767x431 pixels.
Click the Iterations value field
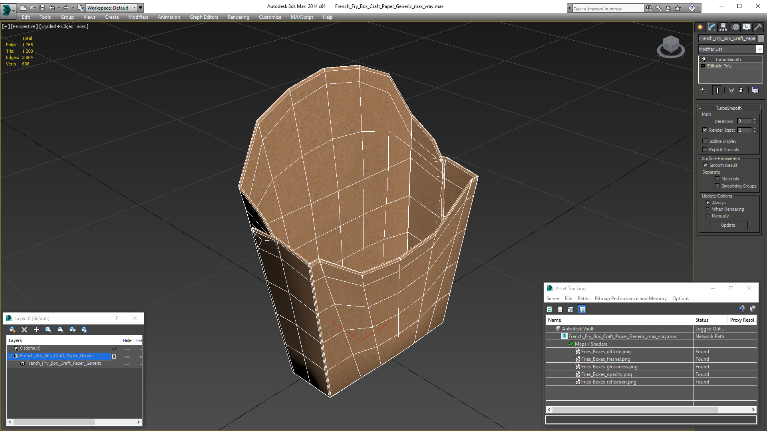pyautogui.click(x=744, y=121)
